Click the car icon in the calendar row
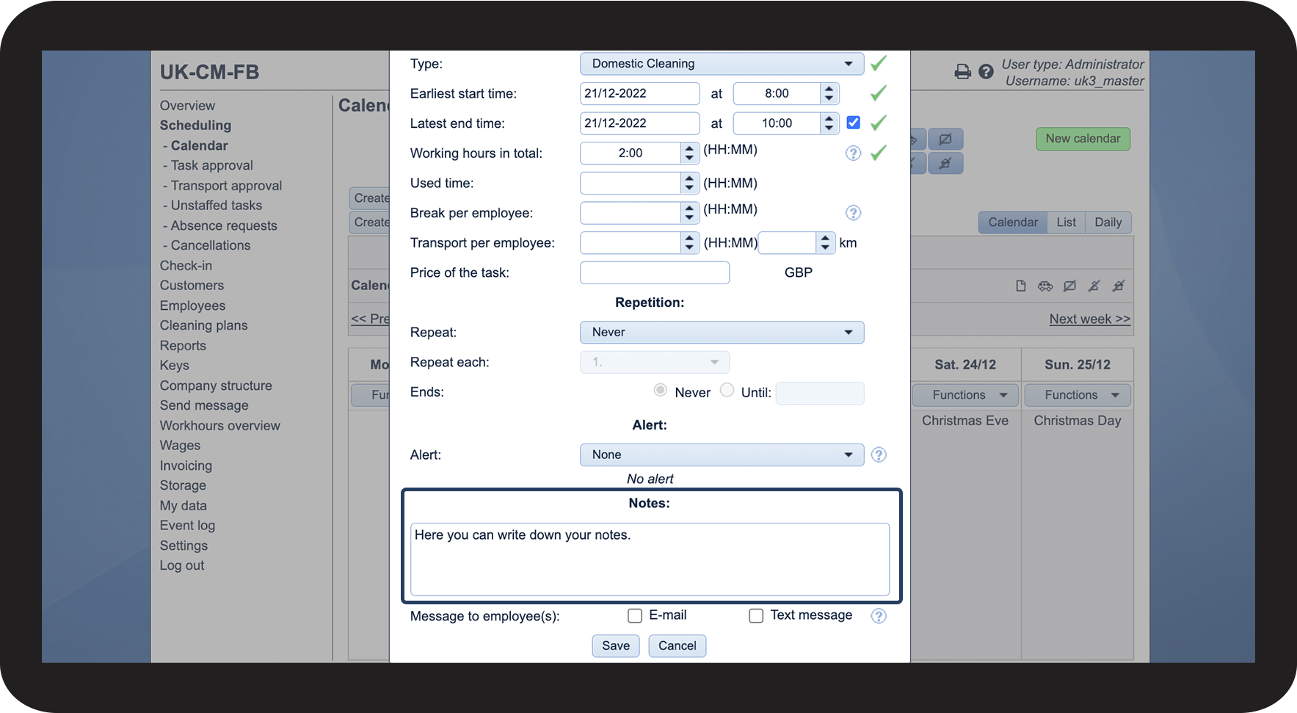Screen dimensions: 1297x713 tap(1045, 286)
